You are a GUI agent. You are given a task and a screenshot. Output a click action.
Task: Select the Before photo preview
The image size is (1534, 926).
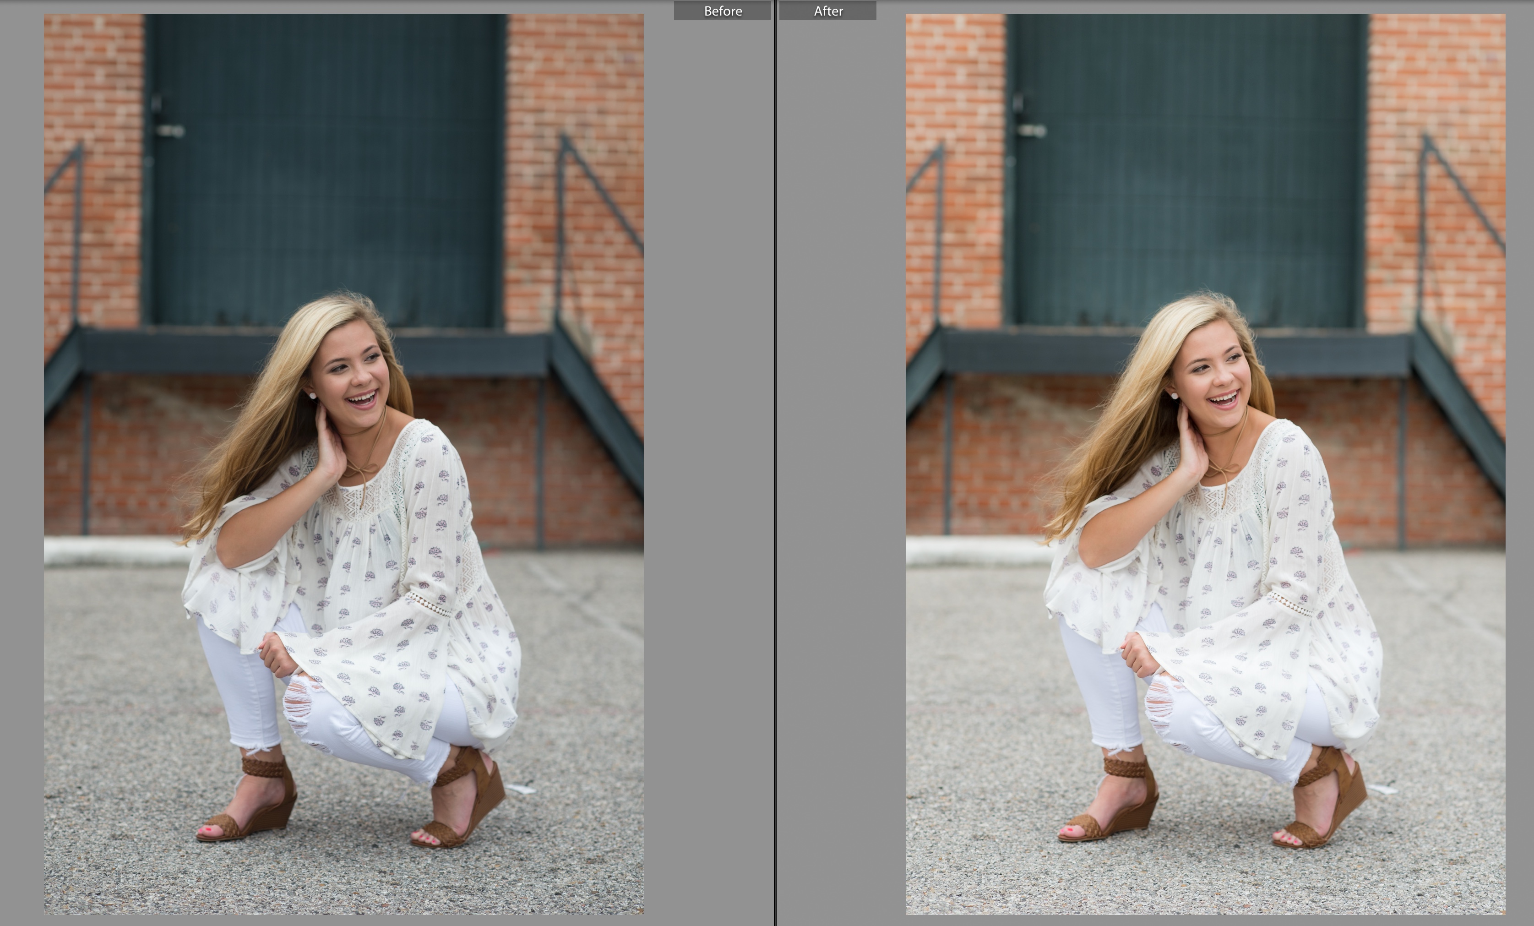click(x=343, y=464)
